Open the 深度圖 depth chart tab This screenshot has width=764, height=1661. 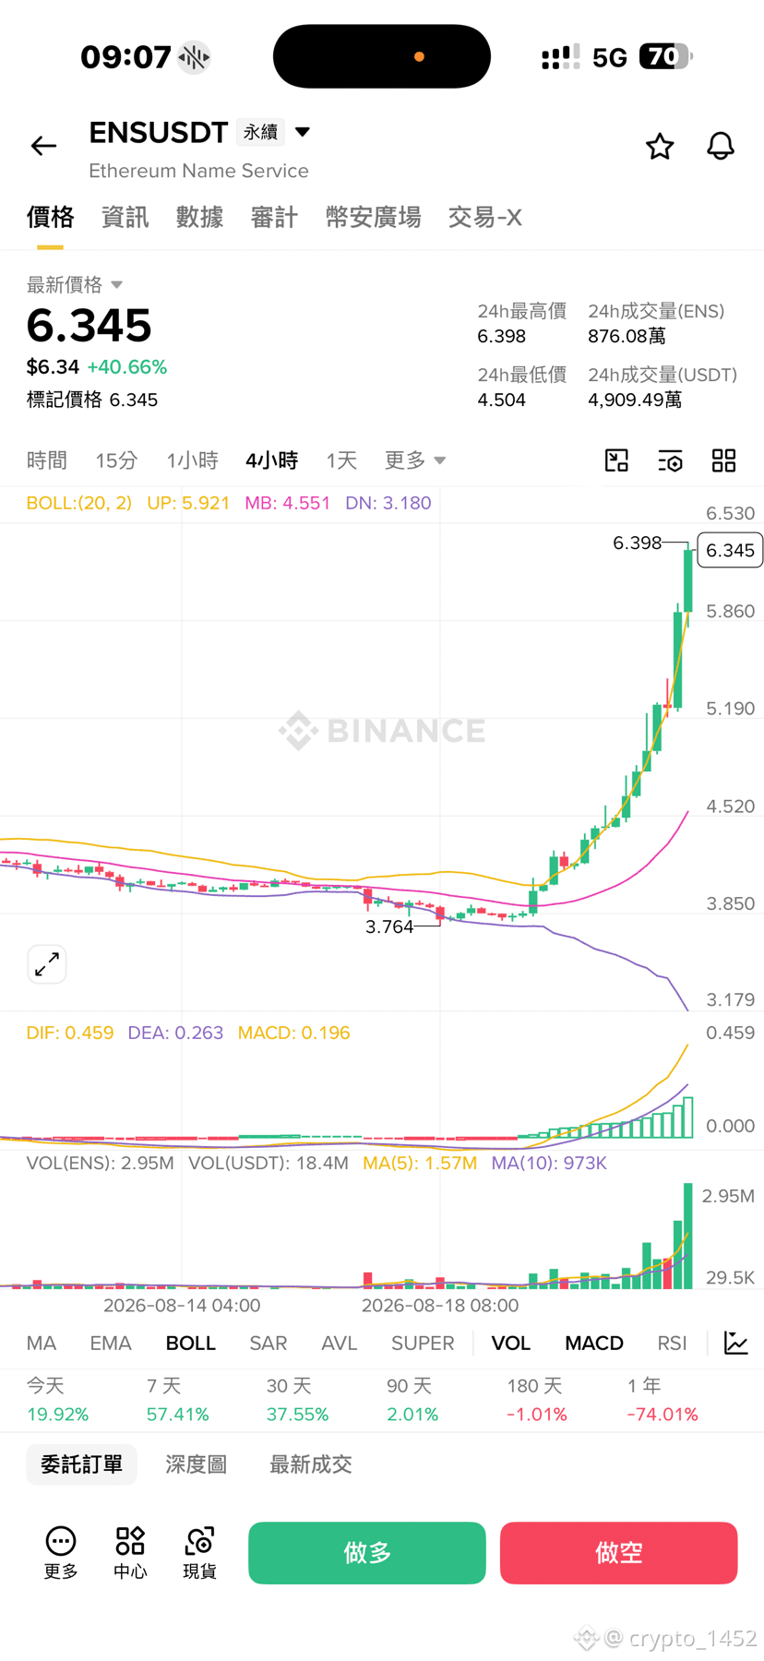click(196, 1464)
